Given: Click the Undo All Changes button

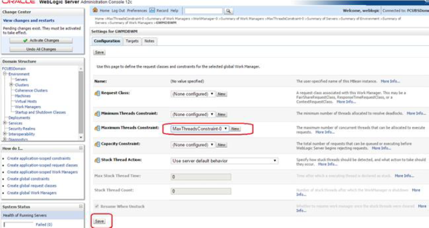Looking at the screenshot, I should click(41, 49).
